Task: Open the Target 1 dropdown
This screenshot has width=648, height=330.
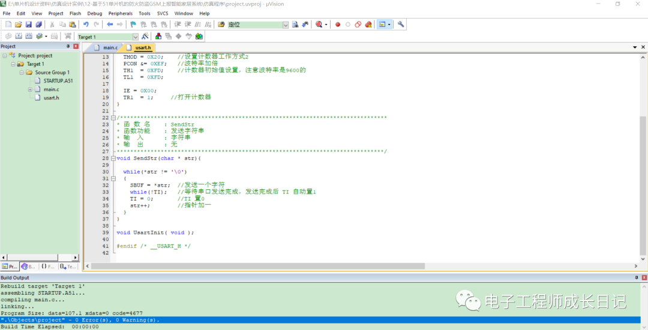Action: 135,37
